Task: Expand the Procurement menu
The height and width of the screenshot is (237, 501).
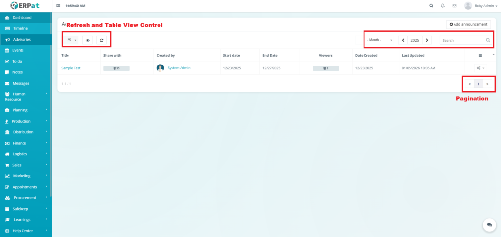Action: (x=26, y=198)
